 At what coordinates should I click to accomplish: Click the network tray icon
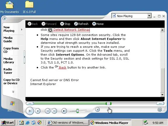(x=146, y=123)
